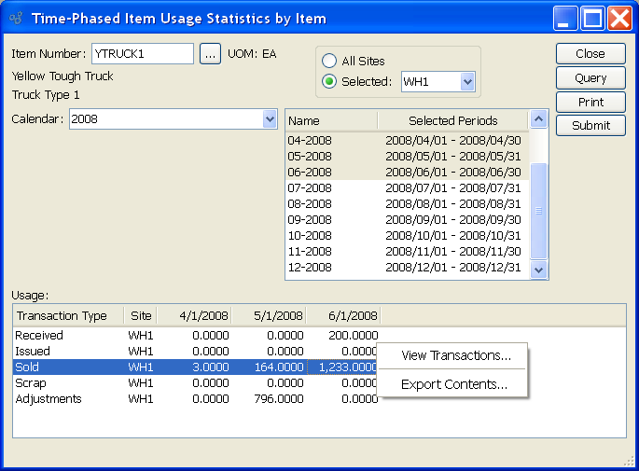
Task: Select the Adjustments usage row
Action: point(49,399)
